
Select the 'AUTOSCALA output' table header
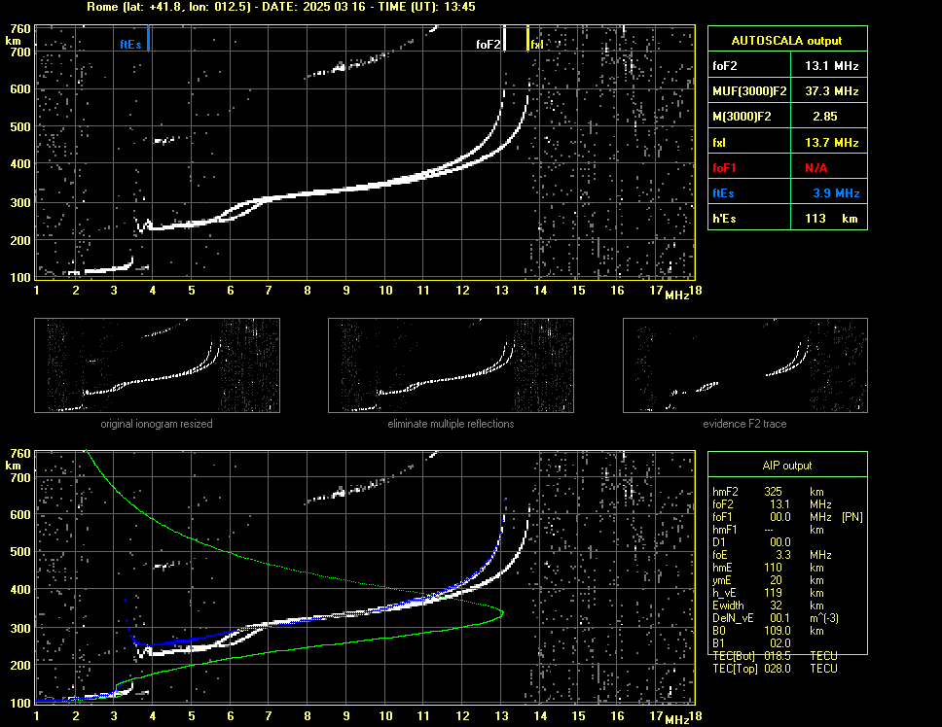[787, 41]
